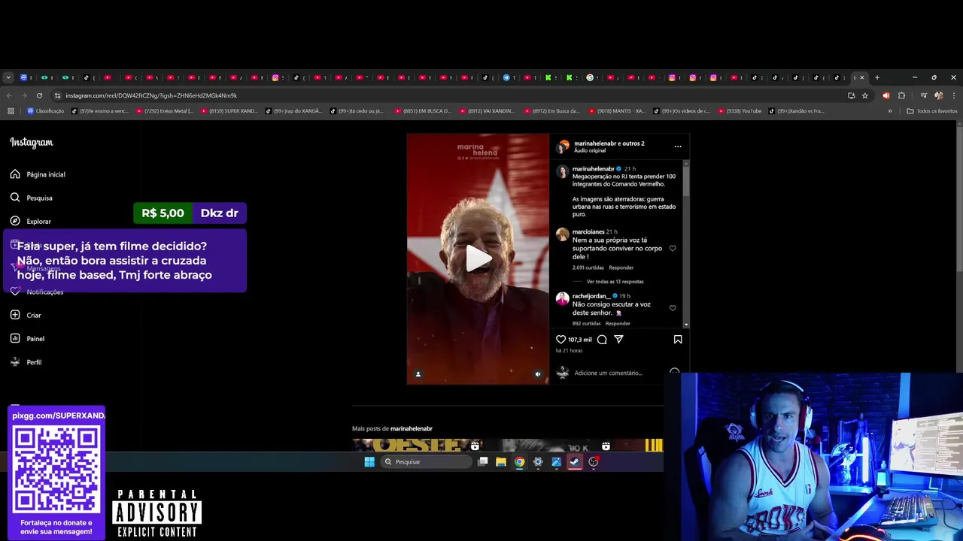Open a new Chrome tab

876,77
